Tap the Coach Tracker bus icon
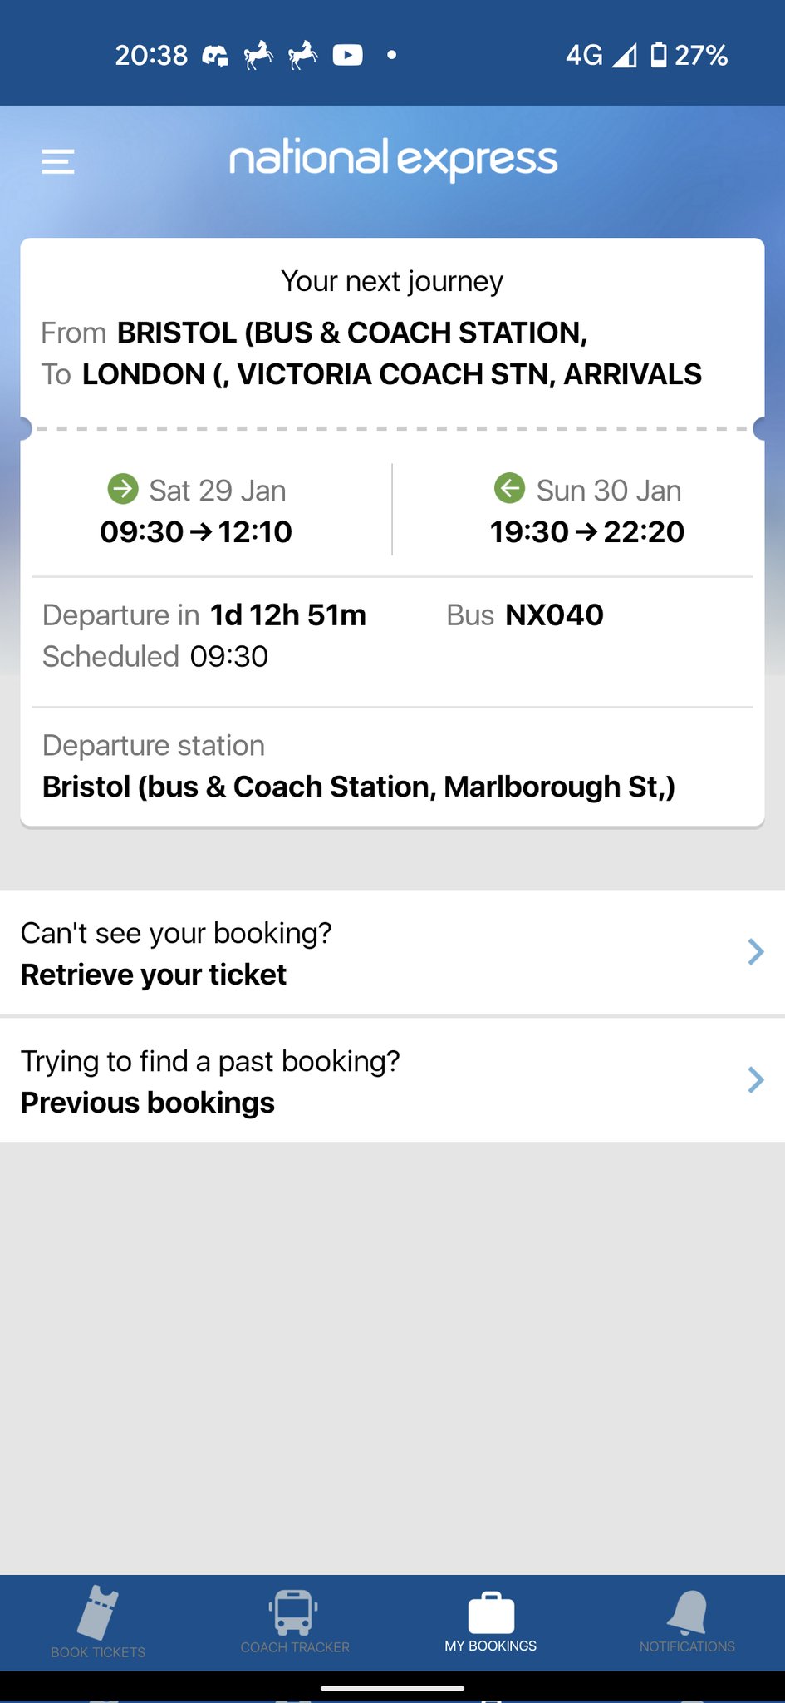Screen dimensions: 785x1703 click(293, 1611)
